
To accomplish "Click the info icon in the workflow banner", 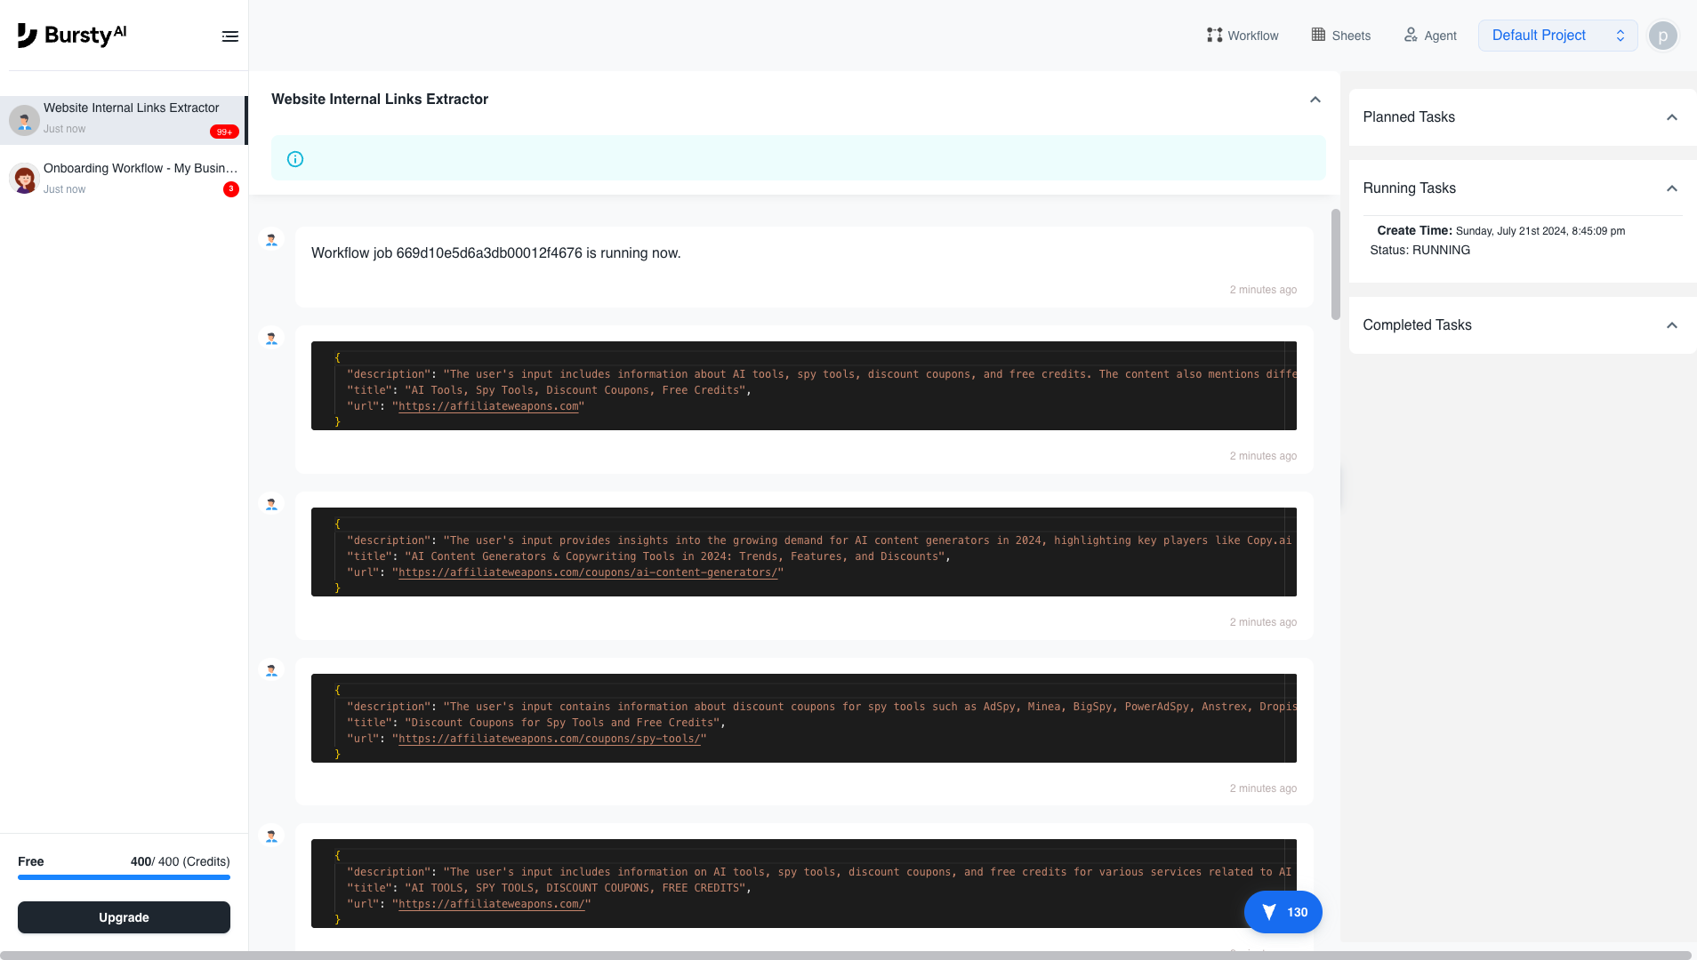I will pos(294,158).
